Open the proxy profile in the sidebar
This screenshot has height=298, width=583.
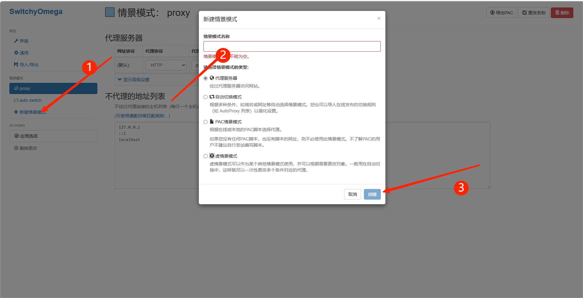(26, 88)
